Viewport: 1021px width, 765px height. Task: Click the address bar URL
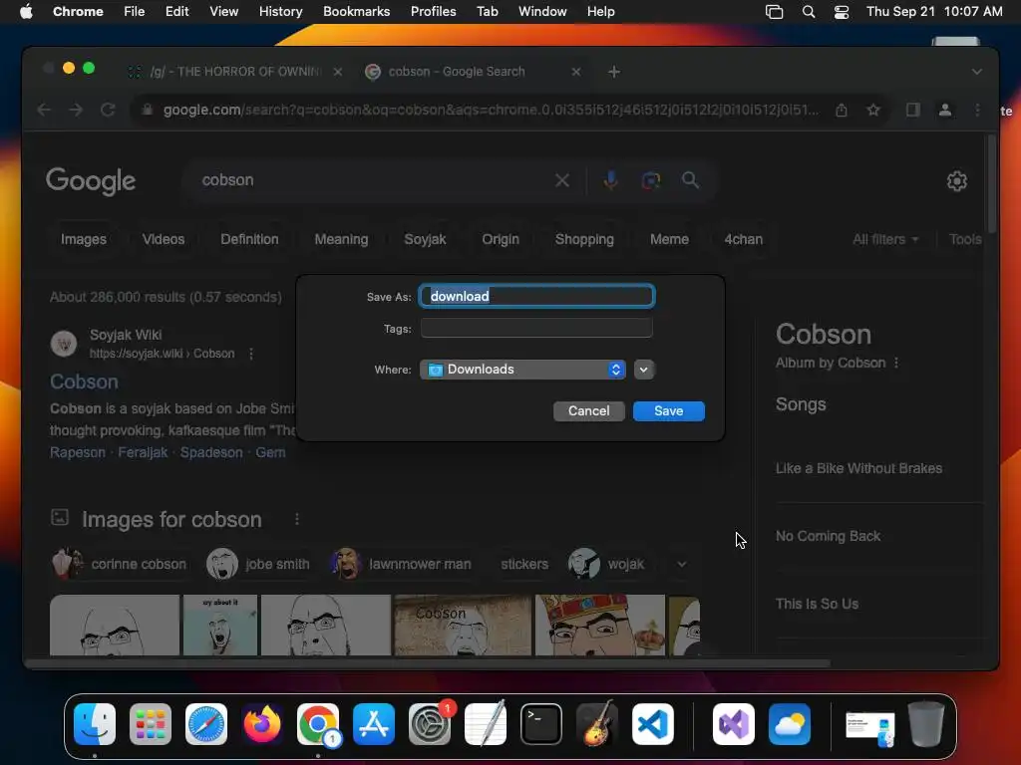pyautogui.click(x=491, y=110)
